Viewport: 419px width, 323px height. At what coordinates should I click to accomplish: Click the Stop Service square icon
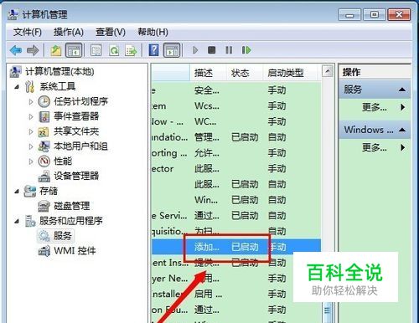(x=212, y=50)
